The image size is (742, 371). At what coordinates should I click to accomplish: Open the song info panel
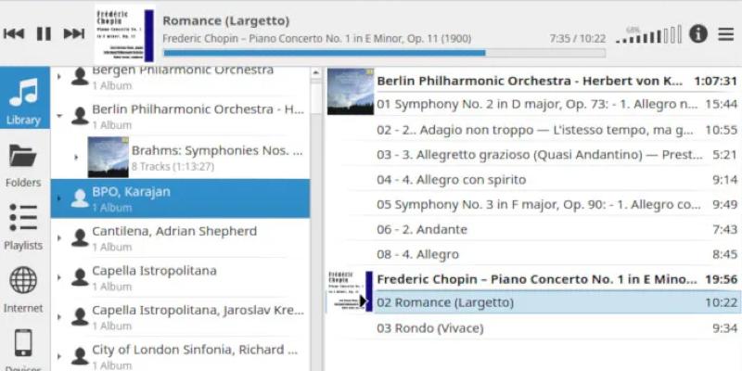pos(697,33)
